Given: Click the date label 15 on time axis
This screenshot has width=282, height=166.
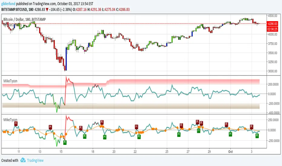Looking at the screenshot, I should (61, 152).
